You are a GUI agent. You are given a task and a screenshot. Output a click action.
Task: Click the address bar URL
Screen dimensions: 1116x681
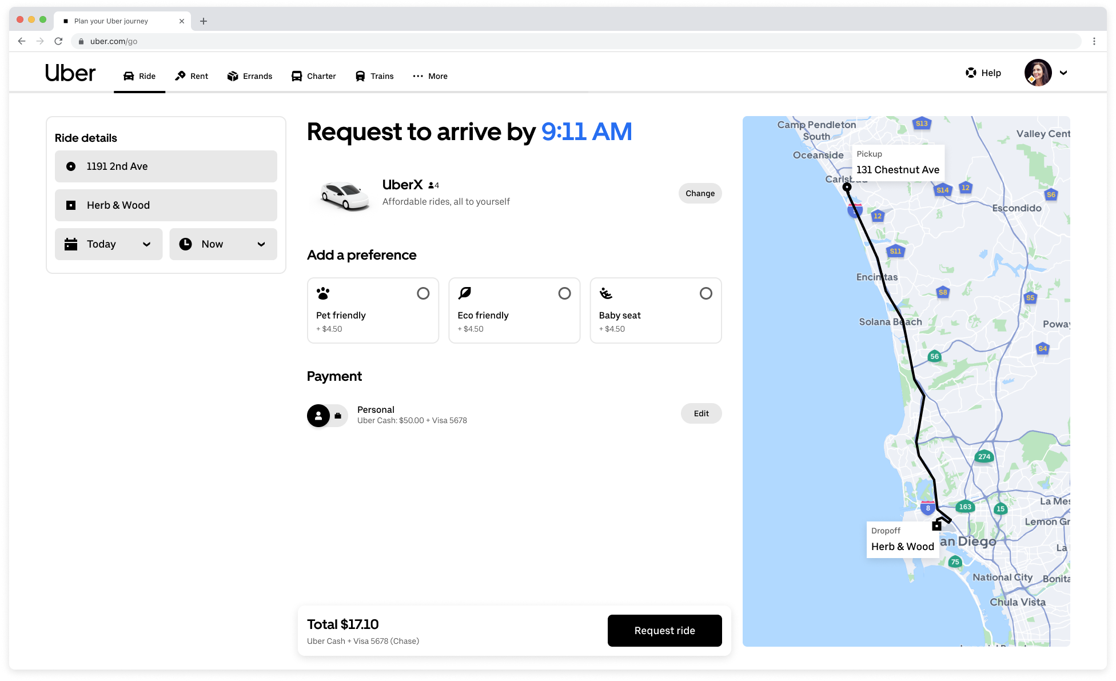[114, 41]
